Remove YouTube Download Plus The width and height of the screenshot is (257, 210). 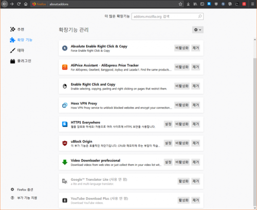(x=195, y=200)
